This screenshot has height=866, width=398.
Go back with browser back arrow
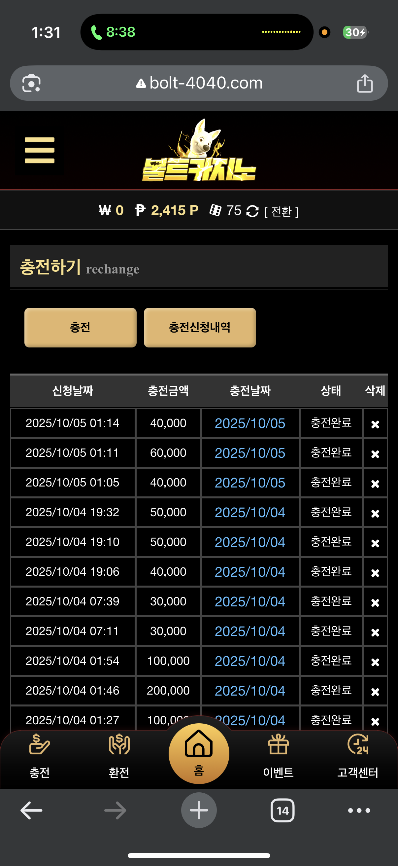click(x=31, y=810)
